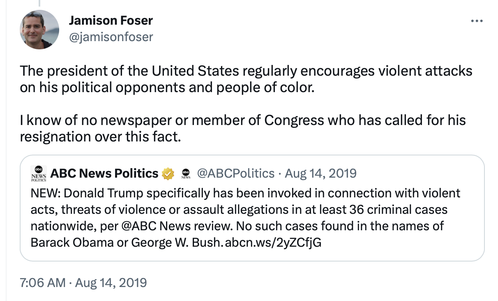This screenshot has height=301, width=498.
Task: Click the gold verified badge beside ABC News Politics
Action: pos(167,174)
